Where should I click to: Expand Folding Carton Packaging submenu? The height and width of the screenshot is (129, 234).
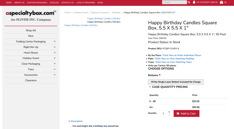point(55,41)
